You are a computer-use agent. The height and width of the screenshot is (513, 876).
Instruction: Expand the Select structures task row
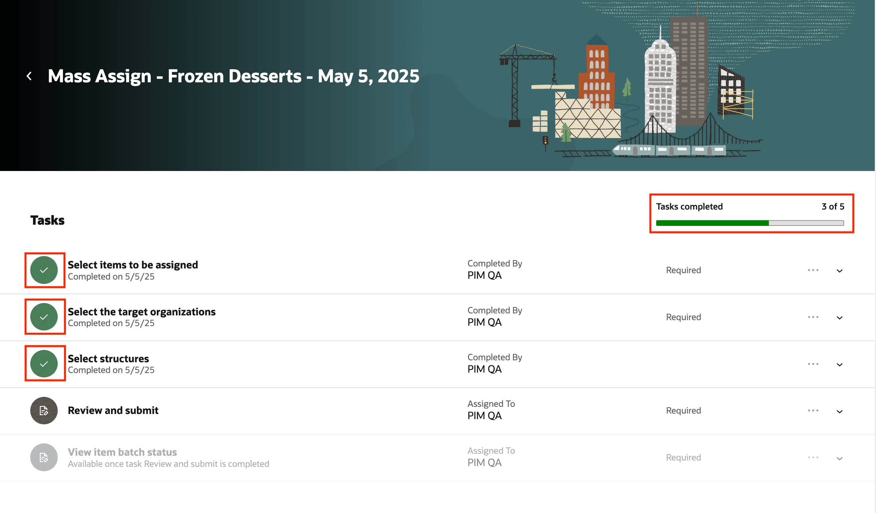[x=839, y=365]
